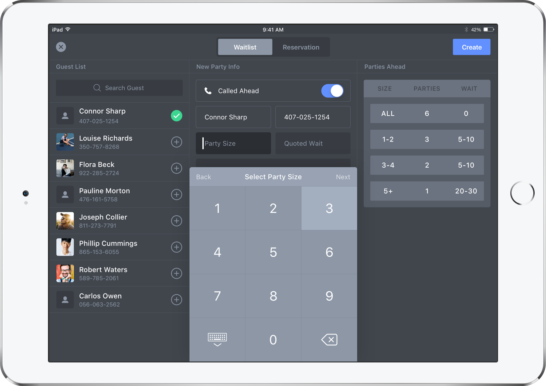Open Flora Beck's profile photo
546x386 pixels.
(65, 168)
